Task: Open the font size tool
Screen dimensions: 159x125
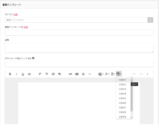Action: 29,74
